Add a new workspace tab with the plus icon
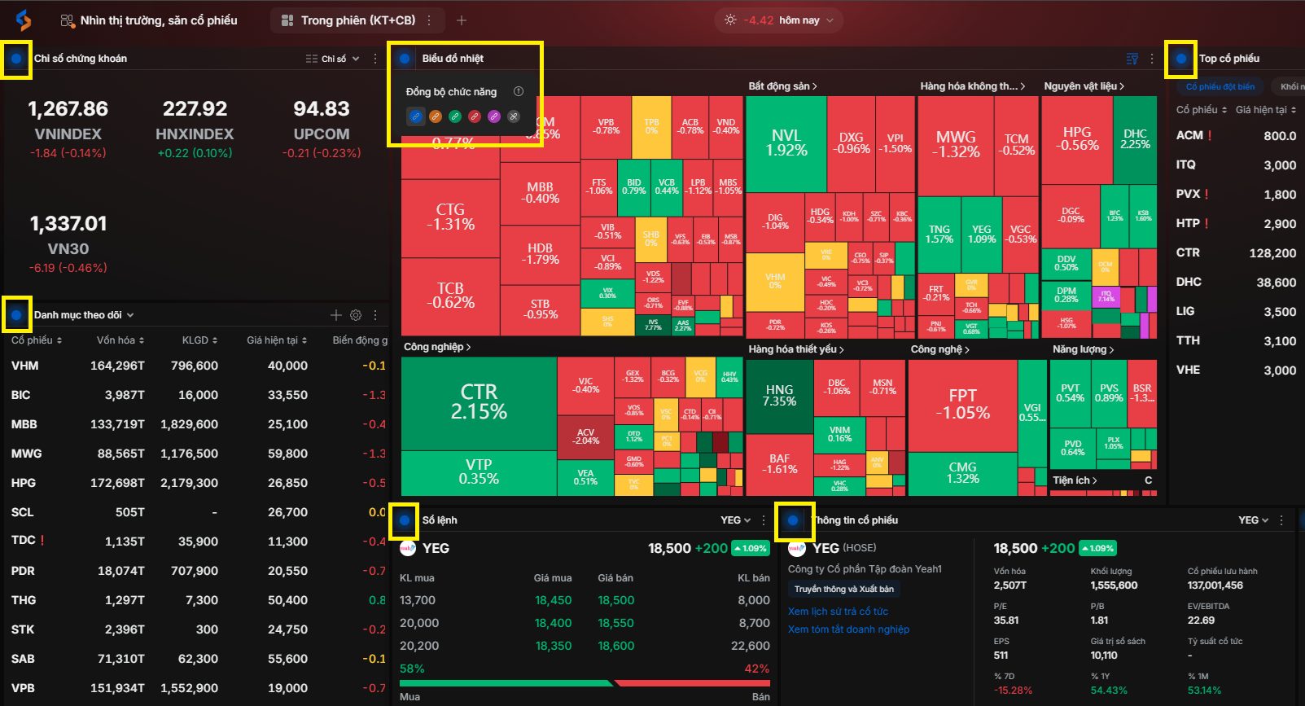The height and width of the screenshot is (706, 1305). point(462,20)
